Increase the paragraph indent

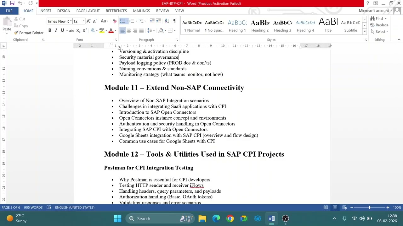(x=158, y=21)
